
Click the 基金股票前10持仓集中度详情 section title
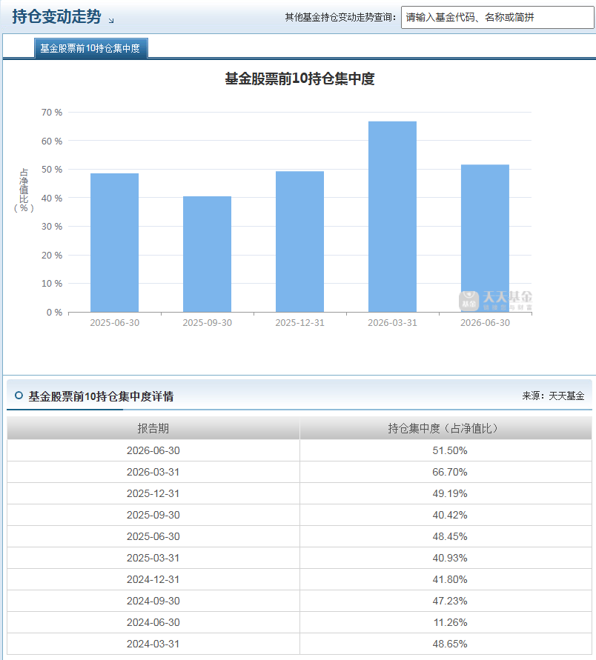click(x=101, y=396)
